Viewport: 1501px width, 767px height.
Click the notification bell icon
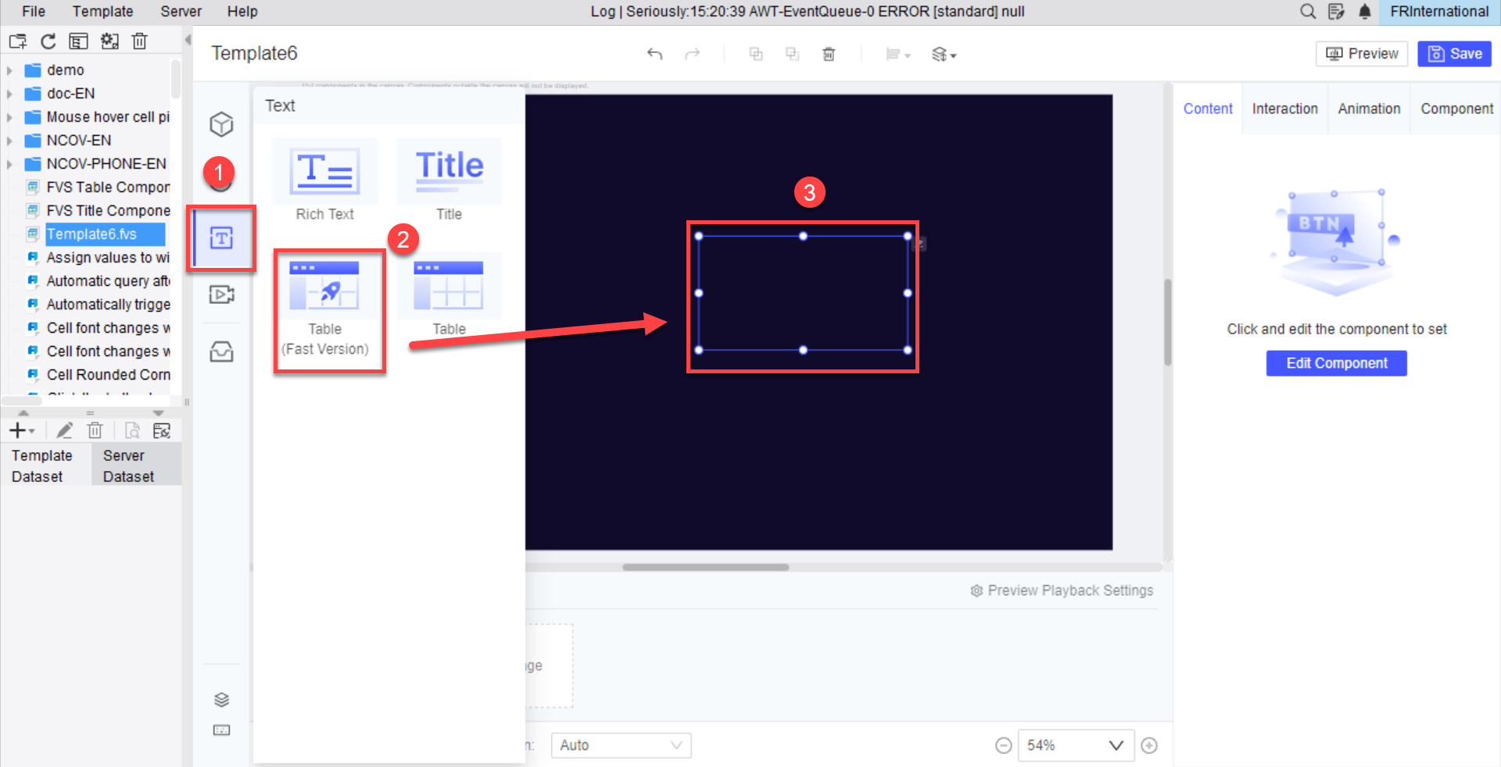(x=1365, y=12)
